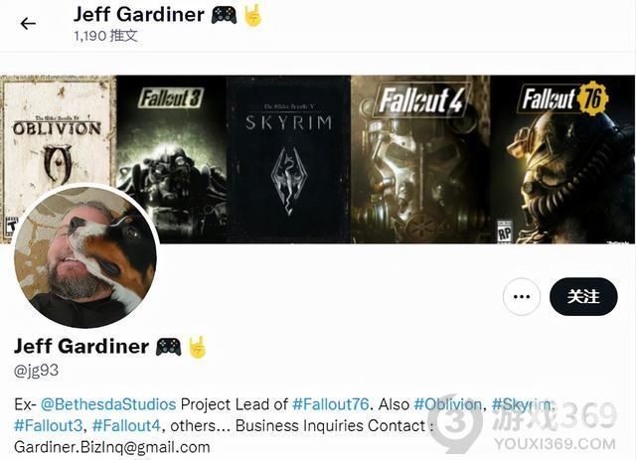Open the #Oblivion hashtag link
The width and height of the screenshot is (636, 460).
(x=447, y=404)
